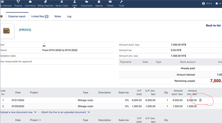
Task: Open the Agenda calendar icon
Action: (99, 2)
